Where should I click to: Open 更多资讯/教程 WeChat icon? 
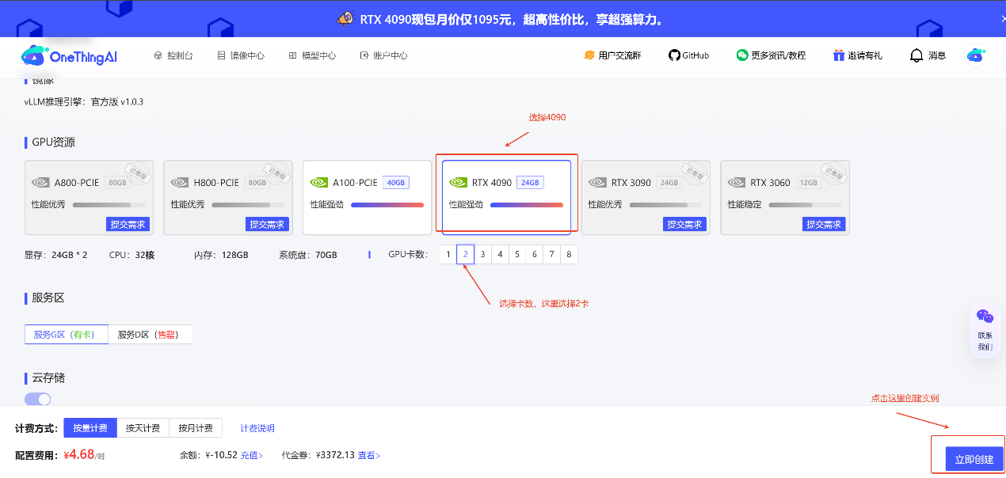(x=742, y=55)
